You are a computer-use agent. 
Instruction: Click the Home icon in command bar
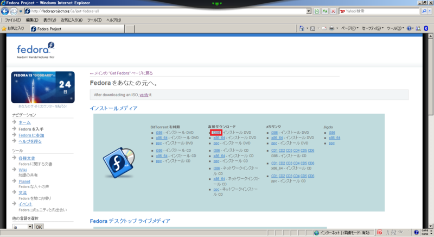(302, 28)
